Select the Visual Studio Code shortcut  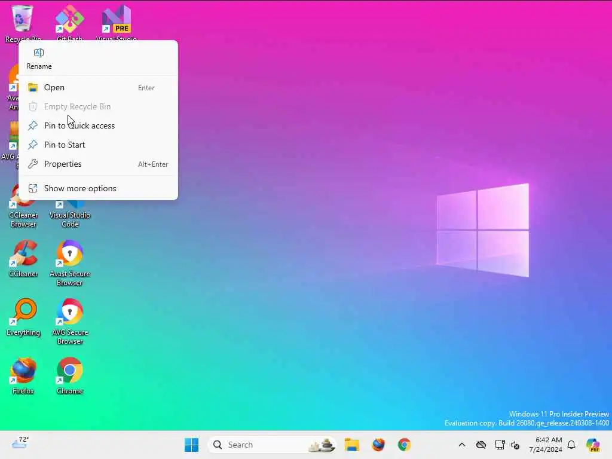(70, 213)
